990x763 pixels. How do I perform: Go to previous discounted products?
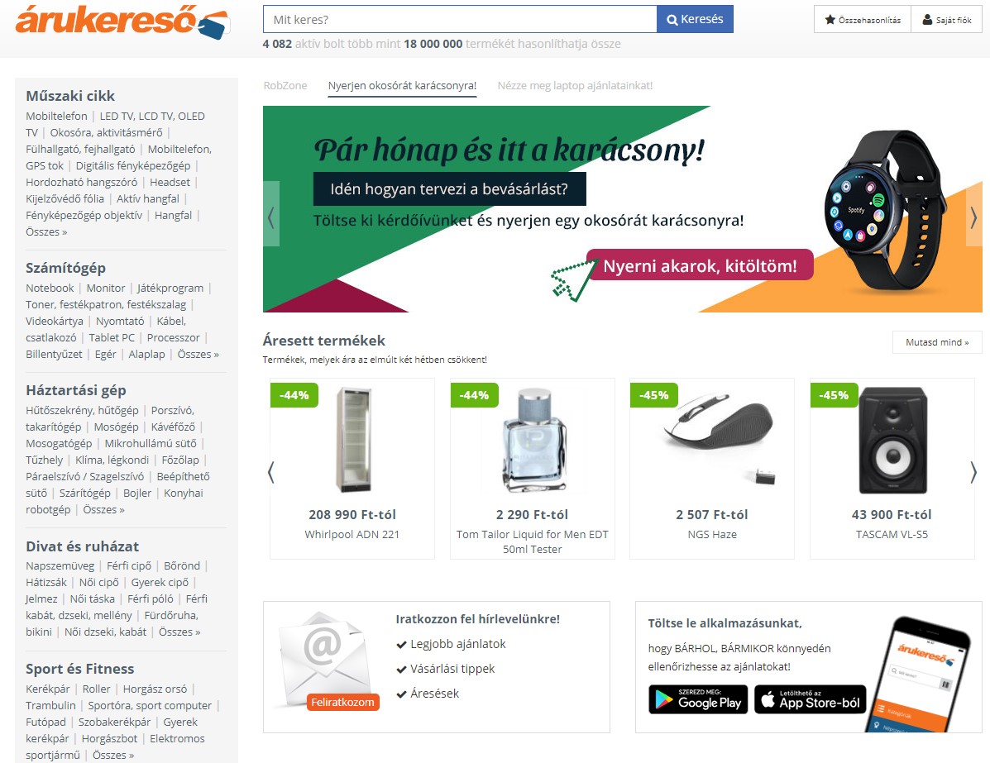270,472
